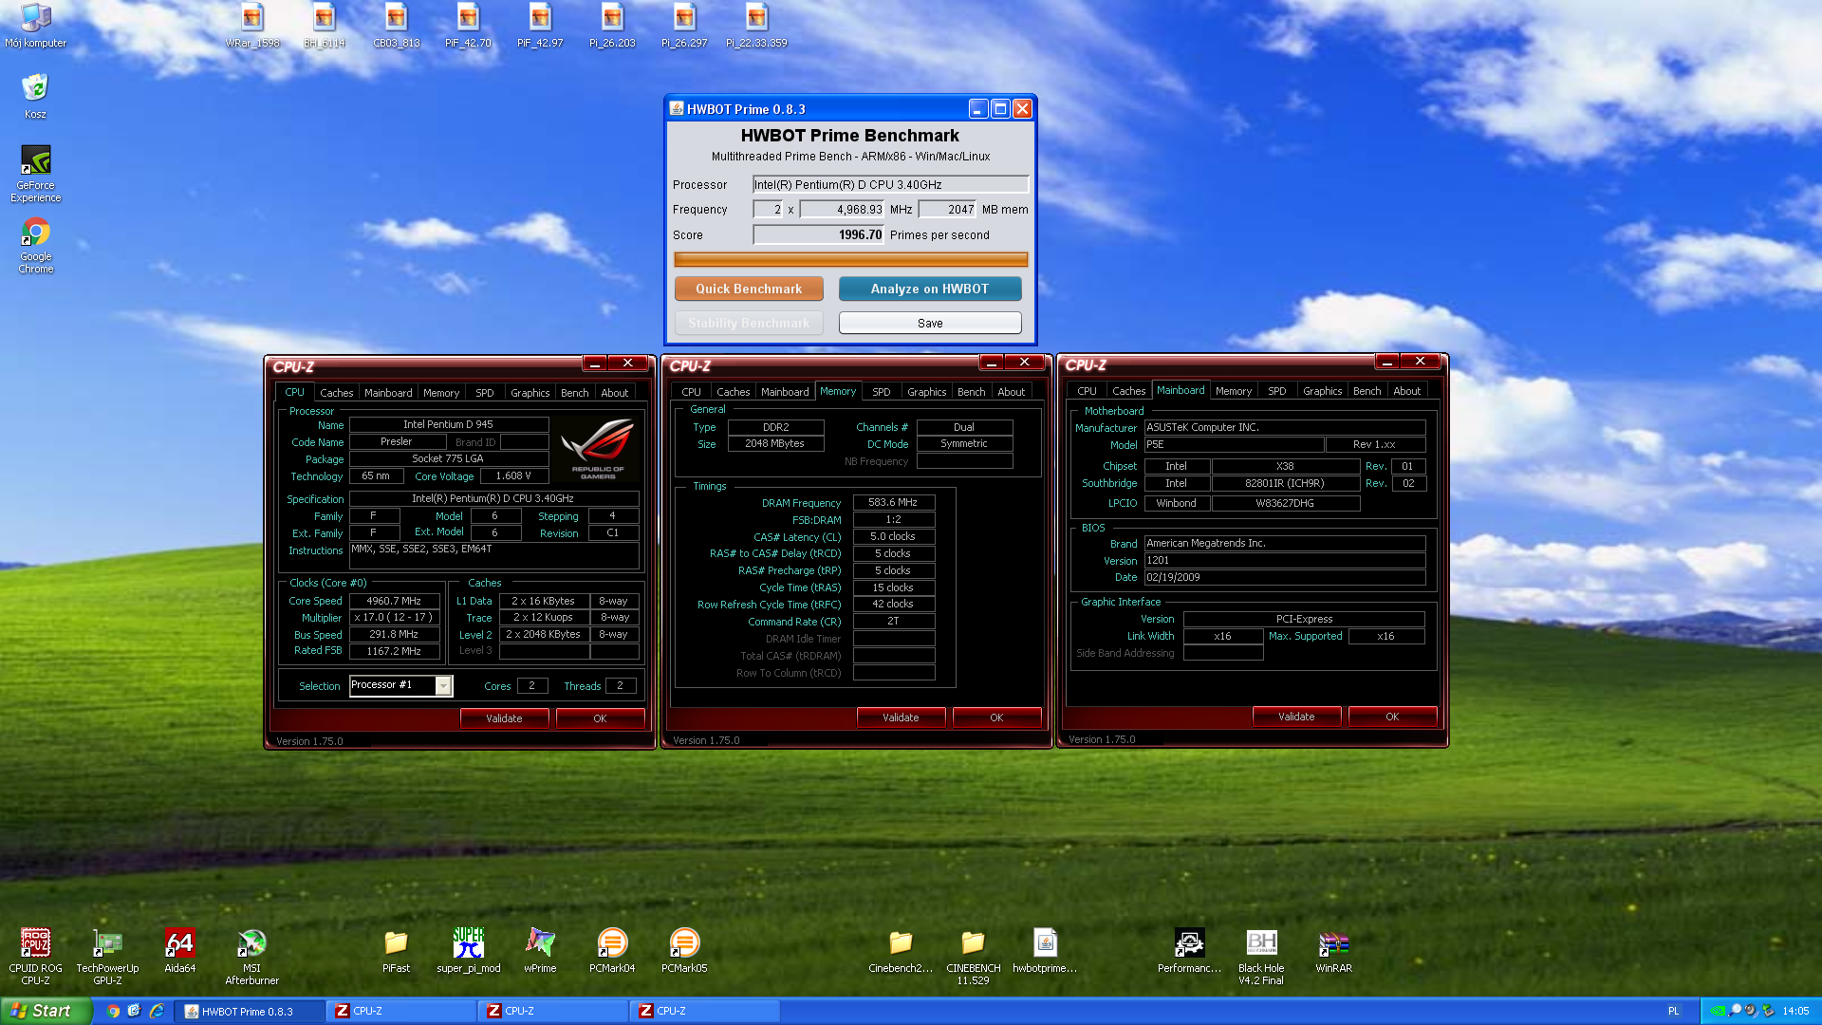
Task: Click Validate in middle CPU-Z window
Action: [901, 717]
